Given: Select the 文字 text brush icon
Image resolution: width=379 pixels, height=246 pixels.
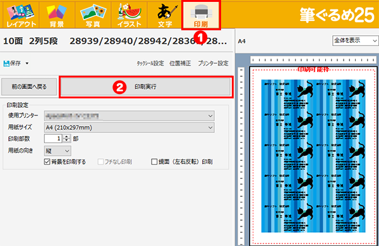Looking at the screenshot, I should (x=165, y=15).
